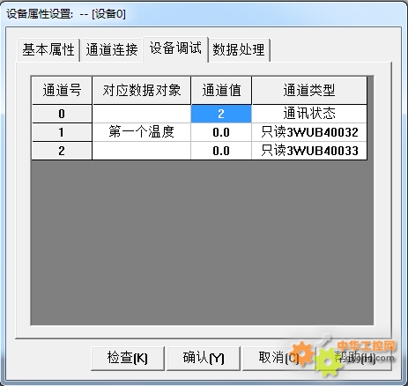Go to the 数据处理 tab
This screenshot has width=408, height=386.
239,49
